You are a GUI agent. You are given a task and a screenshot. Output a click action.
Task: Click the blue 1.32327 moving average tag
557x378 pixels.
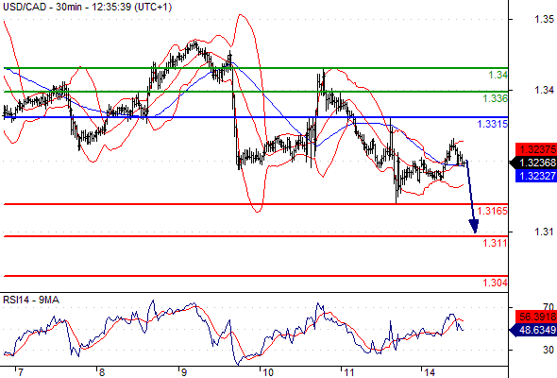click(536, 176)
